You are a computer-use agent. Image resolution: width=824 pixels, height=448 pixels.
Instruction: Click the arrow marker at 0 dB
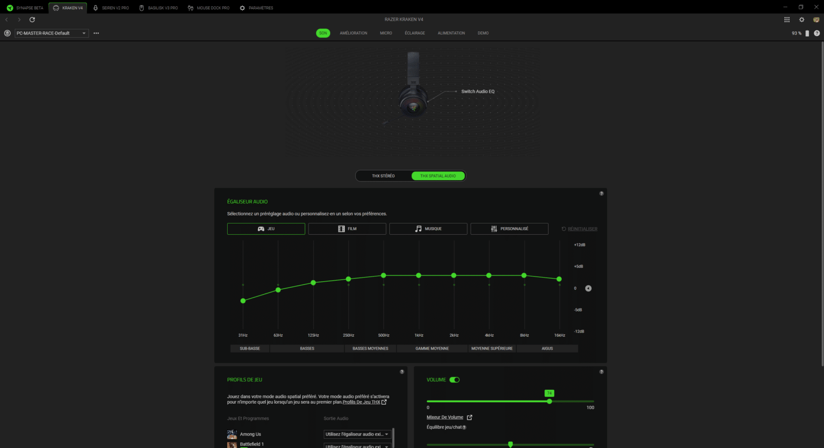(x=588, y=288)
